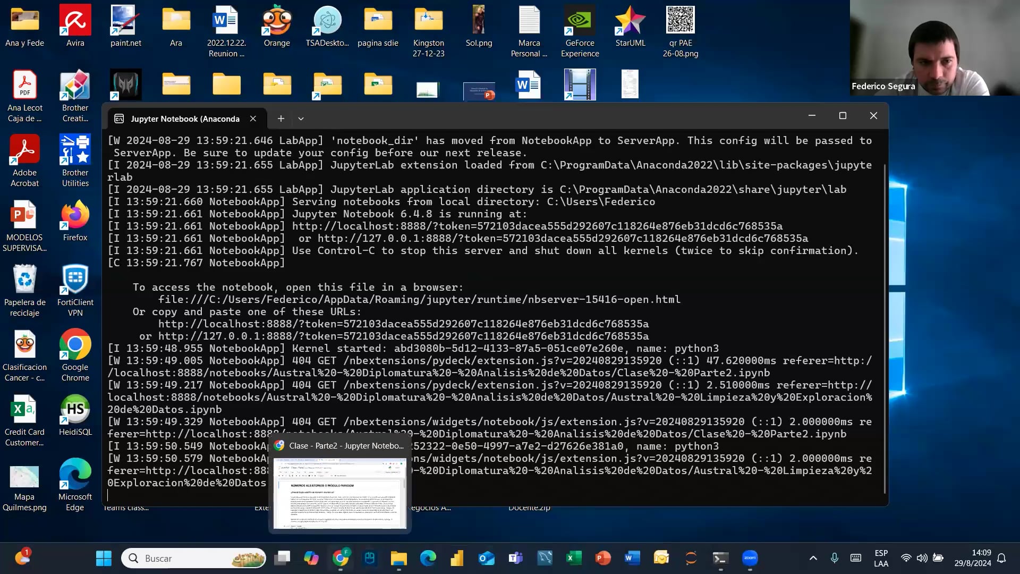This screenshot has height=574, width=1020.
Task: Open Excel from the taskbar
Action: 574,558
